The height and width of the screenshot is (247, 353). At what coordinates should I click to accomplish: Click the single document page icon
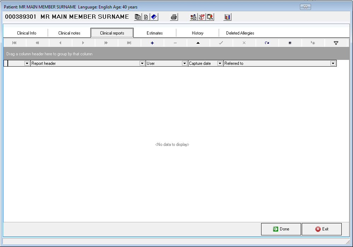coord(146,17)
